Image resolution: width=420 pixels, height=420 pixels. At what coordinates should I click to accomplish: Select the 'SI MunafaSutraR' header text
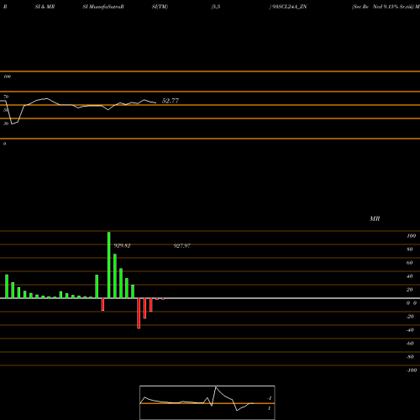pos(103,7)
